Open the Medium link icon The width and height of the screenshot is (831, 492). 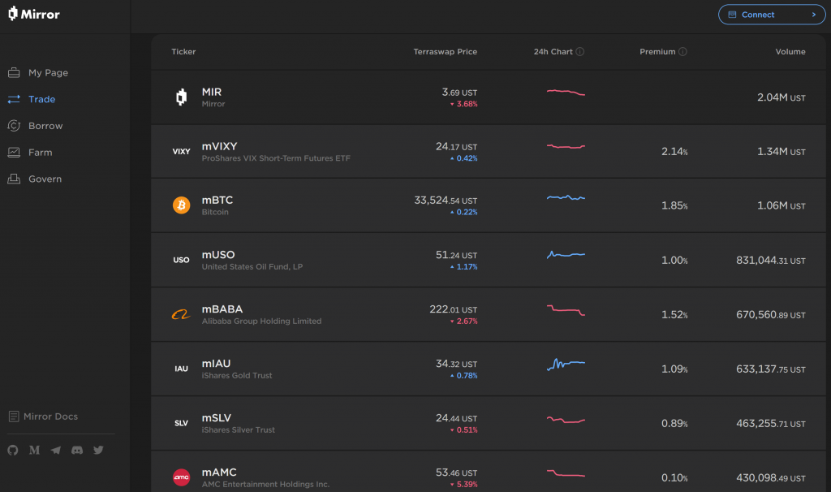click(x=34, y=450)
